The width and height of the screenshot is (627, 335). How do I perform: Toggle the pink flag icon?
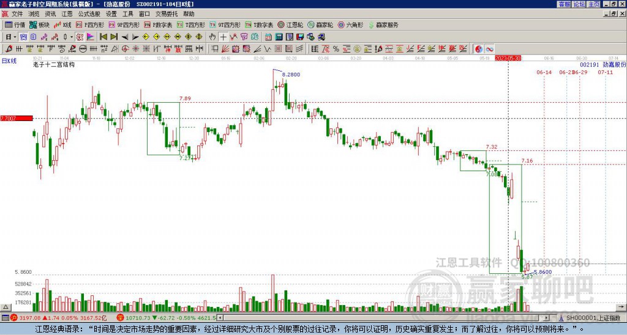click(x=91, y=37)
